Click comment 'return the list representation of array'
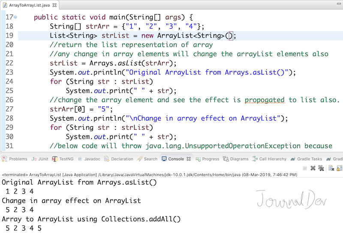The image size is (343, 235). click(131, 45)
